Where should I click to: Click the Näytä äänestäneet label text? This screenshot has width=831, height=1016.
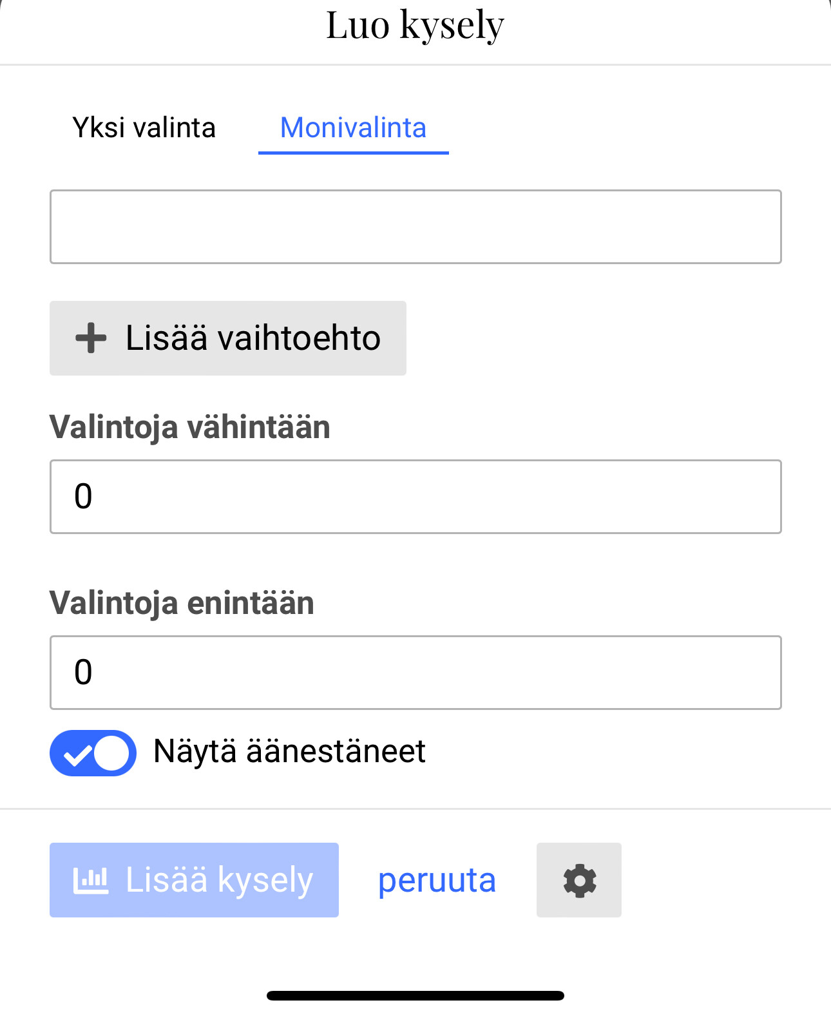tap(289, 751)
